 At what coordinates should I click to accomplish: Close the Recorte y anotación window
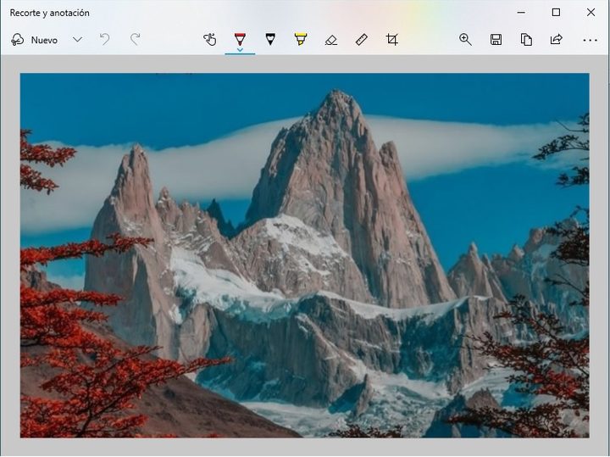(591, 13)
